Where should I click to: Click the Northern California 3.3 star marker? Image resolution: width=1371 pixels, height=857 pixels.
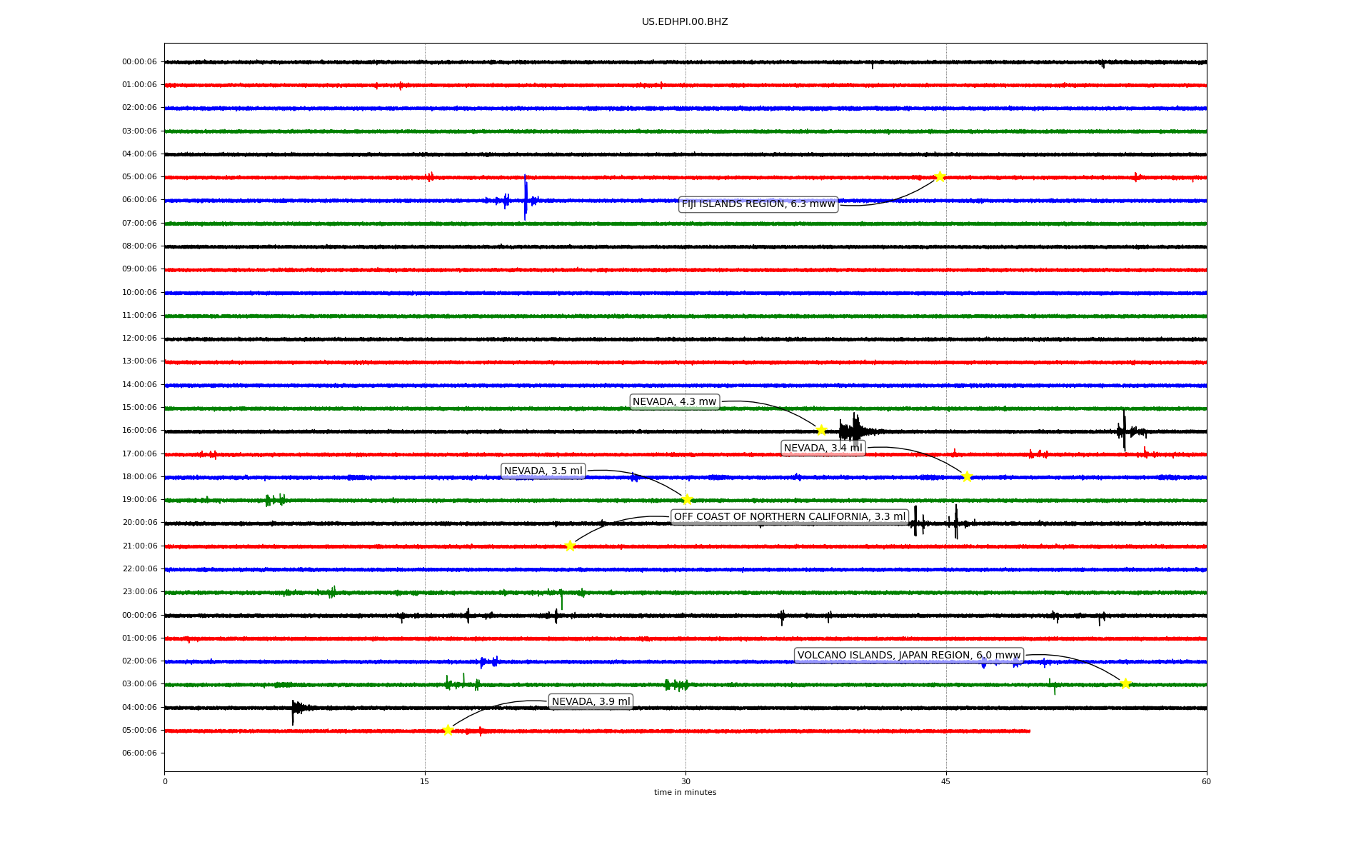(x=570, y=546)
